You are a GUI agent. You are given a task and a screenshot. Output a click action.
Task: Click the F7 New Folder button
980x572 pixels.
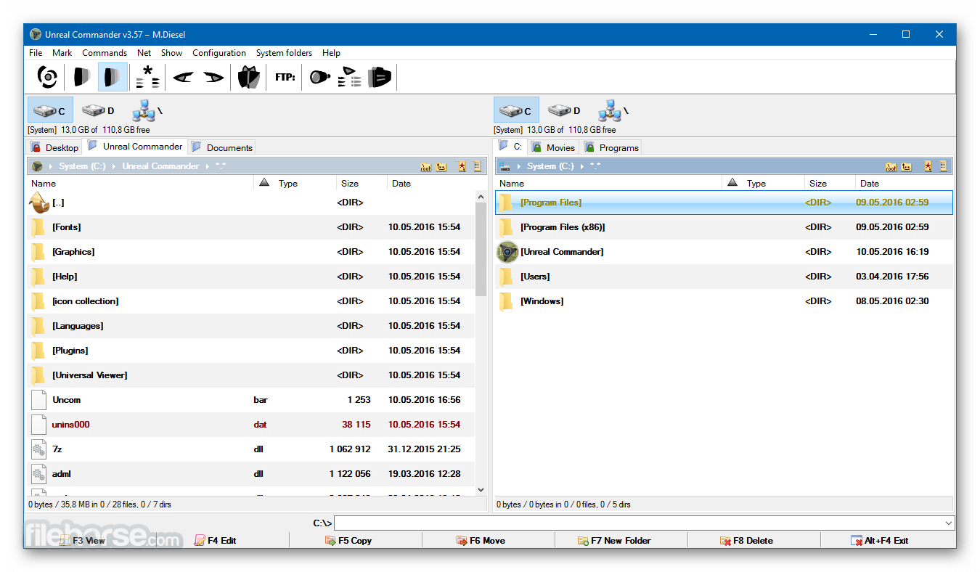click(614, 541)
